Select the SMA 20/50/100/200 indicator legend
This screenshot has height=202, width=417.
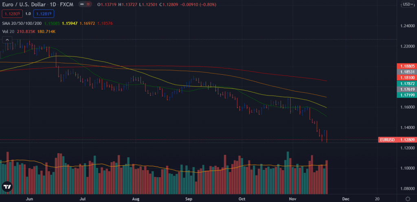coord(22,23)
